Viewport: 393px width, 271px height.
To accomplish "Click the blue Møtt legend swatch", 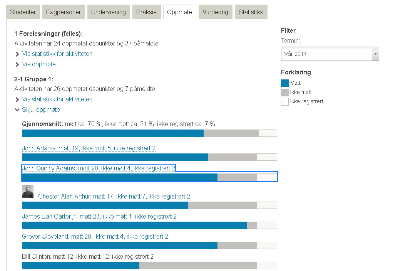I will pyautogui.click(x=285, y=83).
